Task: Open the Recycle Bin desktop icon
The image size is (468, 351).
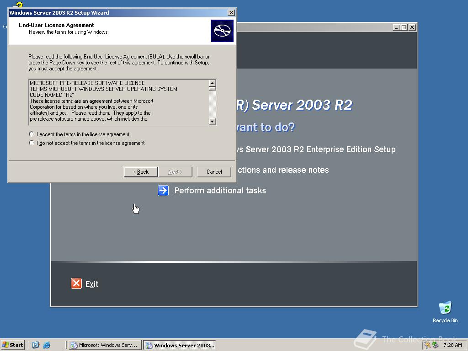Action: tap(445, 312)
